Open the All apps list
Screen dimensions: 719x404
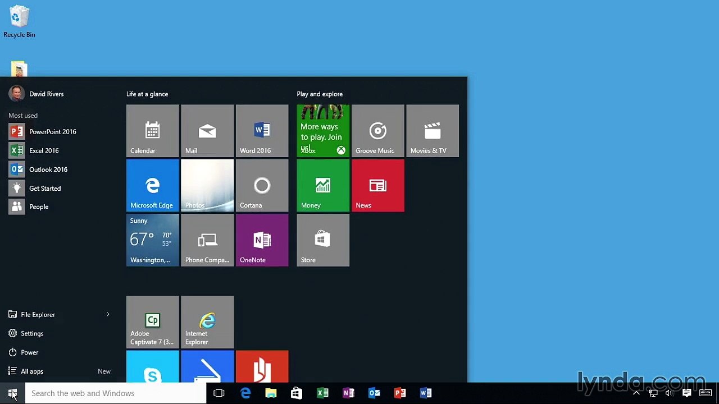pos(59,371)
